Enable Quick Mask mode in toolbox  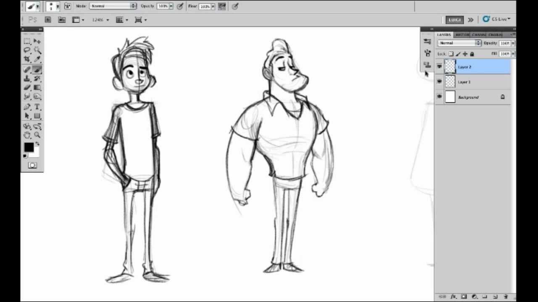(32, 165)
